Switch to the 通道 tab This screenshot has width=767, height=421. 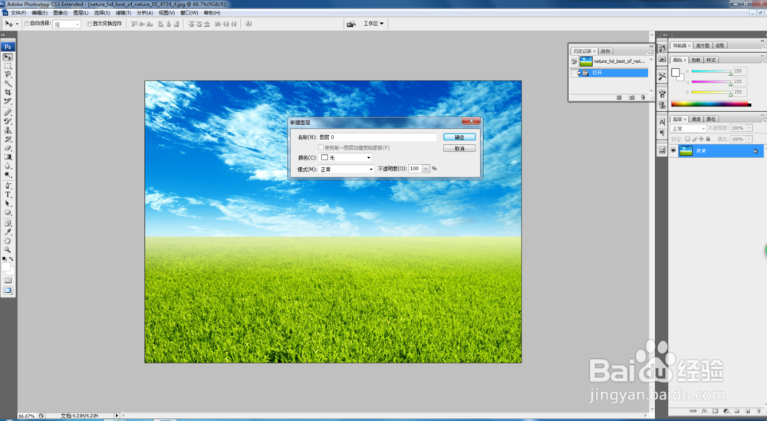(x=696, y=120)
